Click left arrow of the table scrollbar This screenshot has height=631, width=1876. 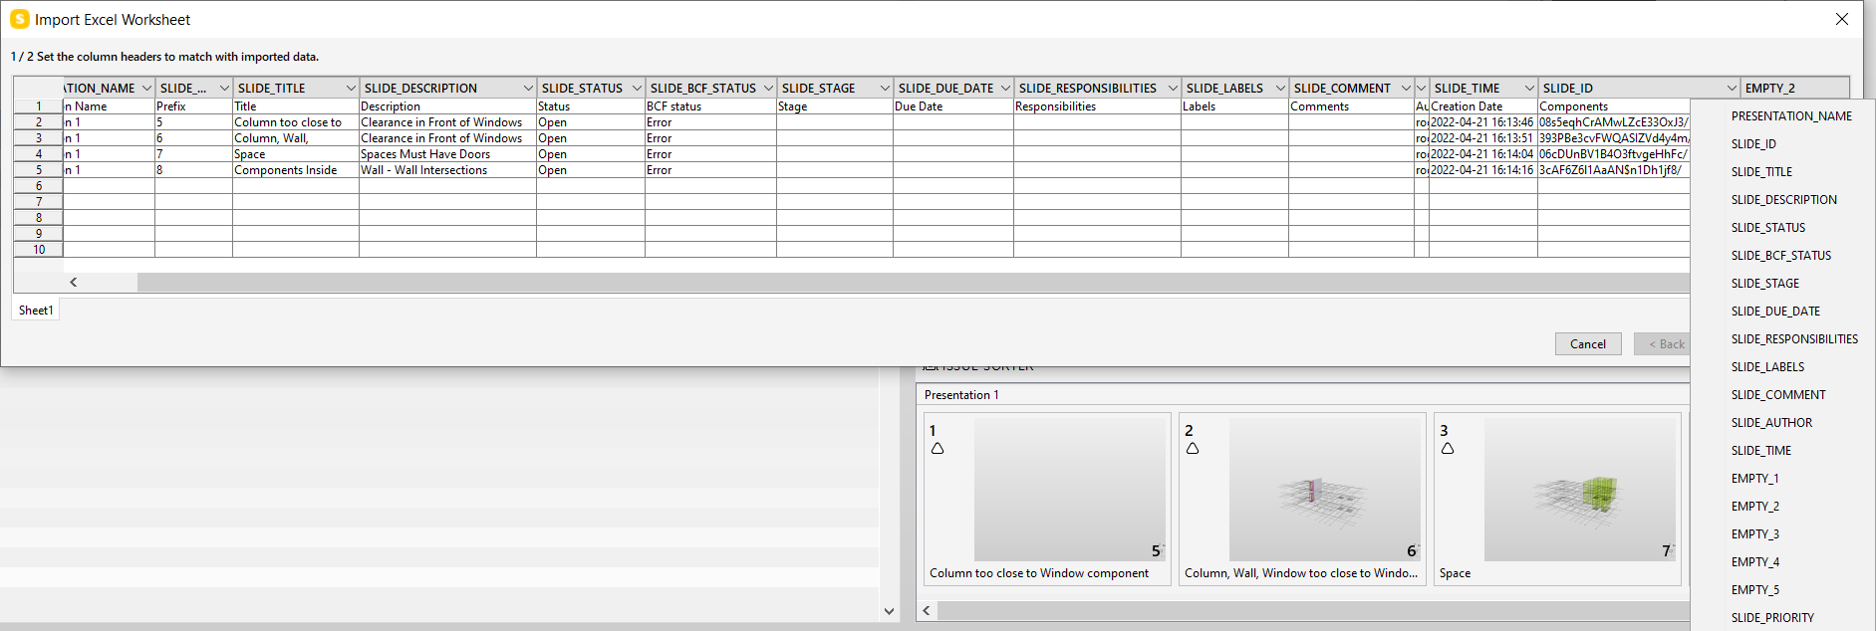74,283
